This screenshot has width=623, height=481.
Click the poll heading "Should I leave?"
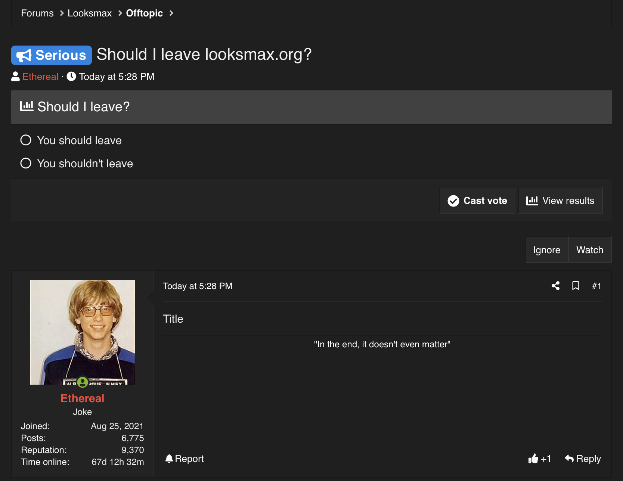tap(84, 107)
